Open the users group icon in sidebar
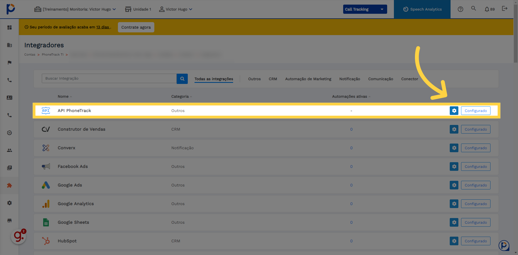 click(x=9, y=150)
